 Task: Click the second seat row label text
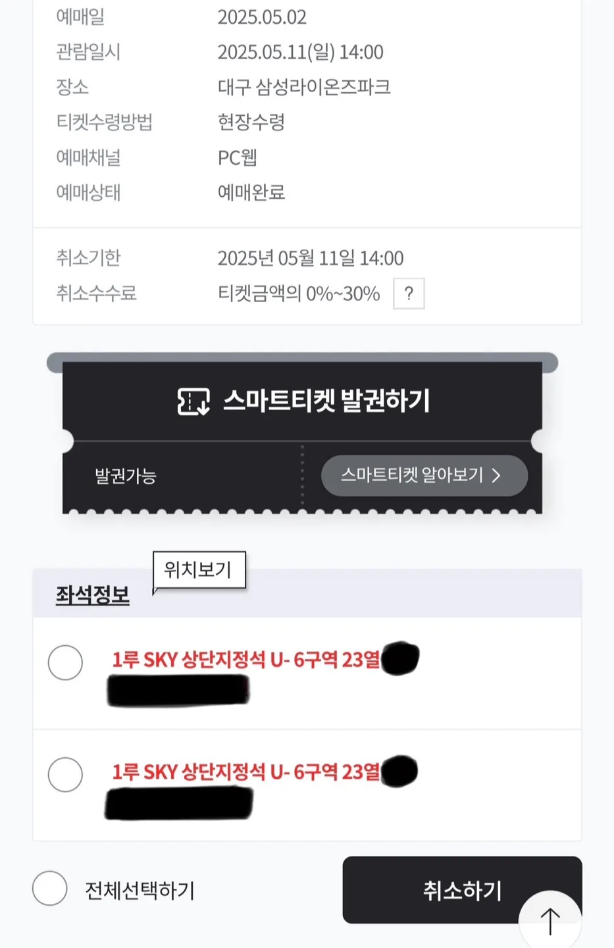246,772
